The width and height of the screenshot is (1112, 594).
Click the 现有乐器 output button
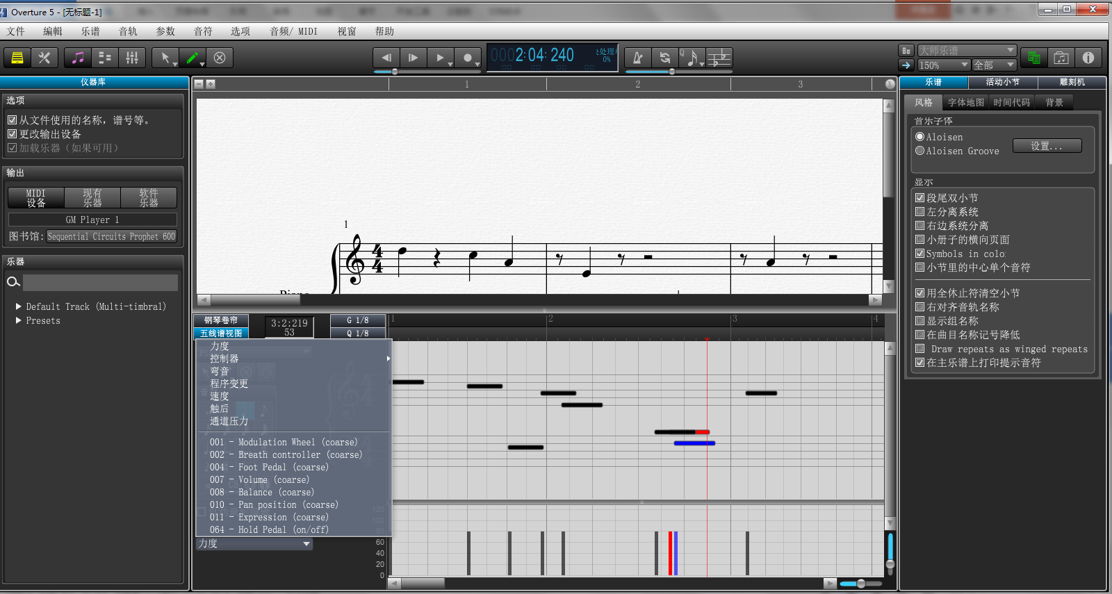[x=92, y=198]
